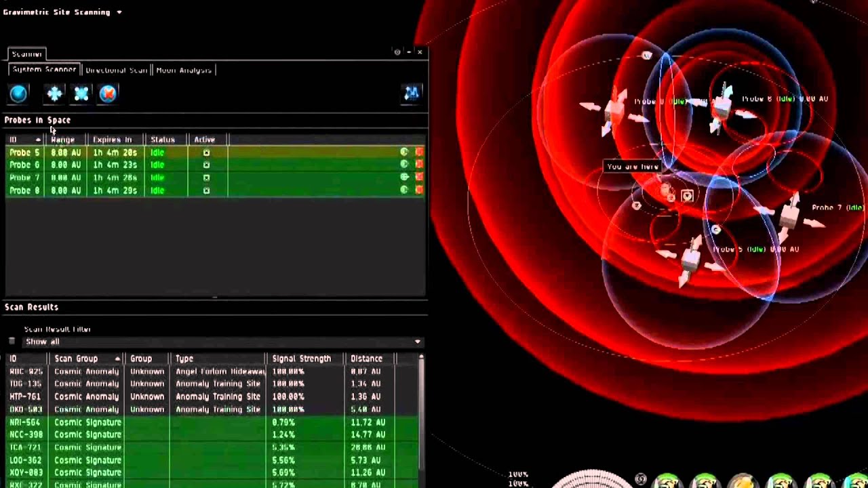Select the result row showing 1.34 AU distance
This screenshot has height=488, width=868.
coord(212,384)
